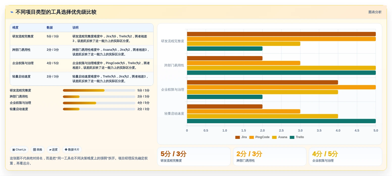The image size is (392, 176).
Task: Click the 企业权限与治理 progress bar
Action: pos(99,103)
